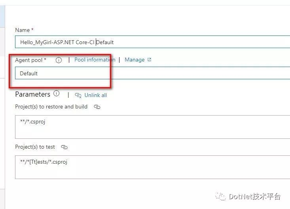Image resolution: width=290 pixels, height=209 pixels.
Task: Open Pool information link
Action: (x=95, y=60)
